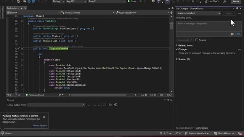Toggle the Amend checkbox

tap(197, 40)
